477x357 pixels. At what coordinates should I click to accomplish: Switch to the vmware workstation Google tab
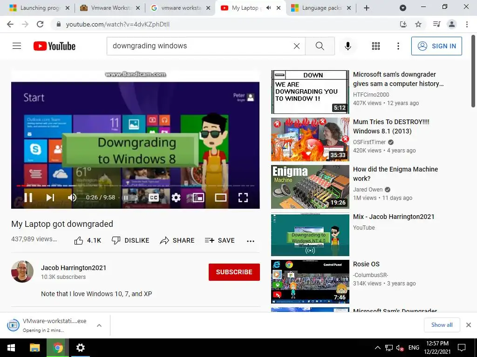click(x=180, y=8)
